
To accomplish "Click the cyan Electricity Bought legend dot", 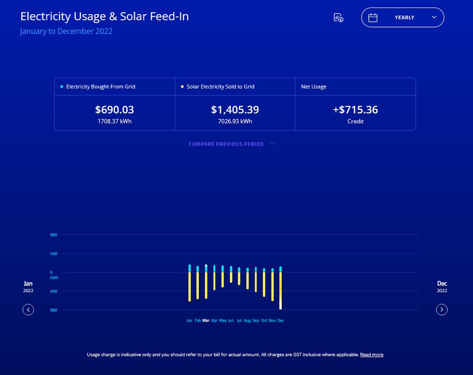I will pyautogui.click(x=62, y=87).
